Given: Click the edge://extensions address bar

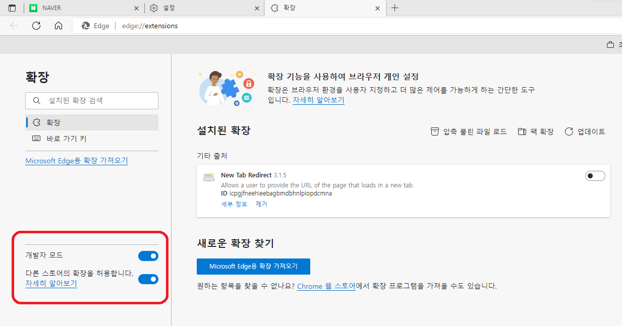Looking at the screenshot, I should (x=348, y=26).
